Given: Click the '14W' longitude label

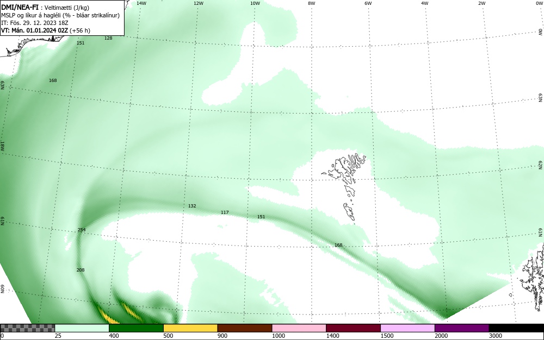Looking at the screenshot, I should pos(141,3).
